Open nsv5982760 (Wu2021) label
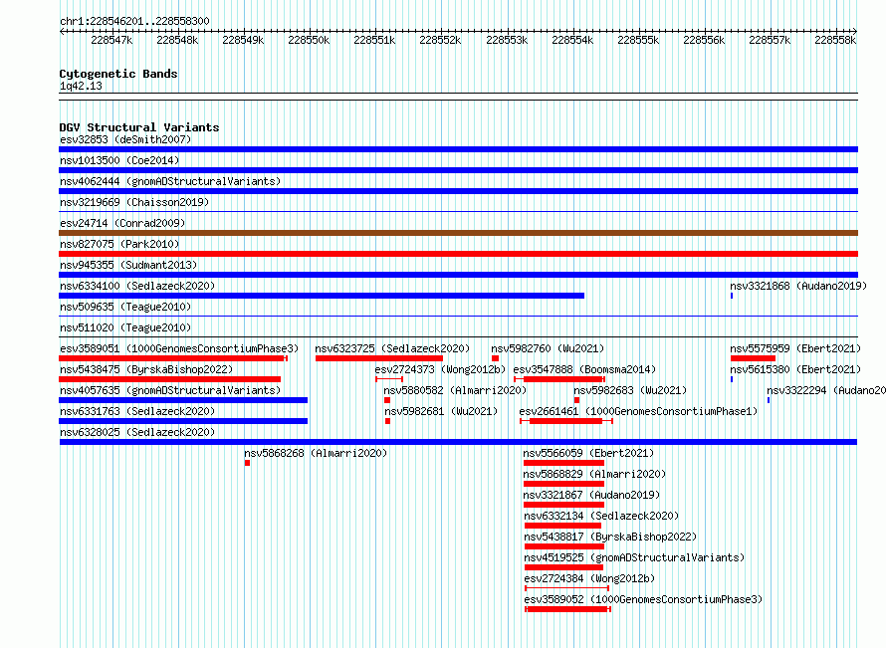The height and width of the screenshot is (648, 886). (x=548, y=348)
